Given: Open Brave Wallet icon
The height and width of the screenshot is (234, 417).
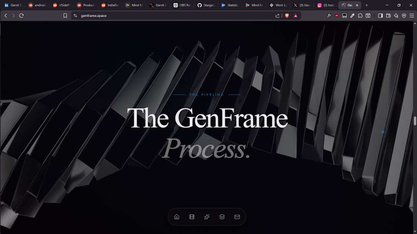Looking at the screenshot, I should point(388,15).
